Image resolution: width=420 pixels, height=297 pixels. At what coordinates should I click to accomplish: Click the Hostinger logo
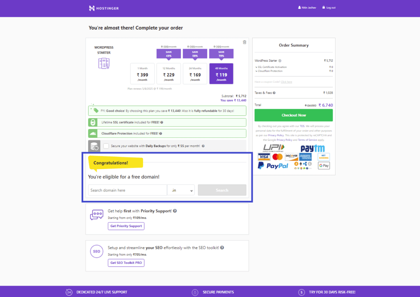pyautogui.click(x=104, y=8)
